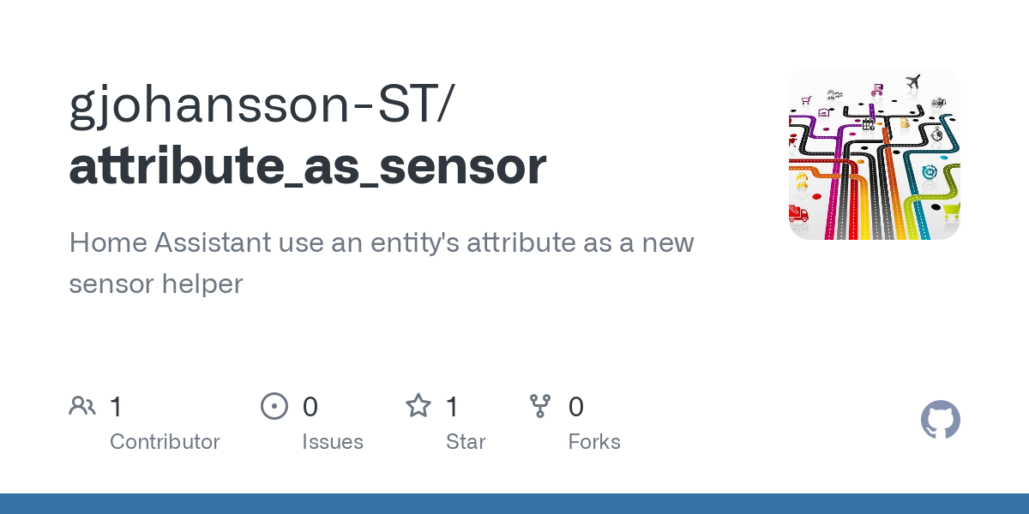Open the attribute_as_sensor repository title

[307, 166]
